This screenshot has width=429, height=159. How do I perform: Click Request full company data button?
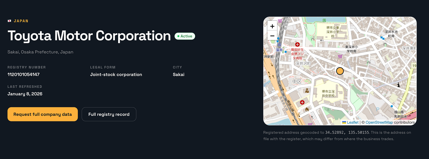pyautogui.click(x=43, y=114)
